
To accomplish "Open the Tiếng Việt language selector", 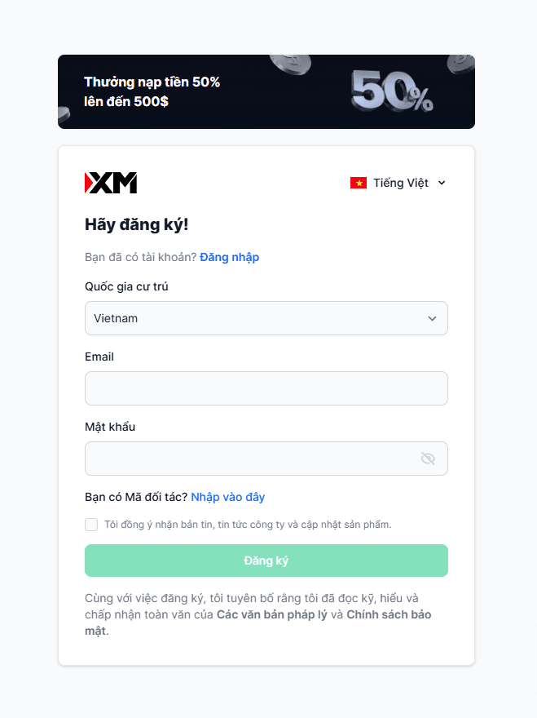I will (398, 183).
